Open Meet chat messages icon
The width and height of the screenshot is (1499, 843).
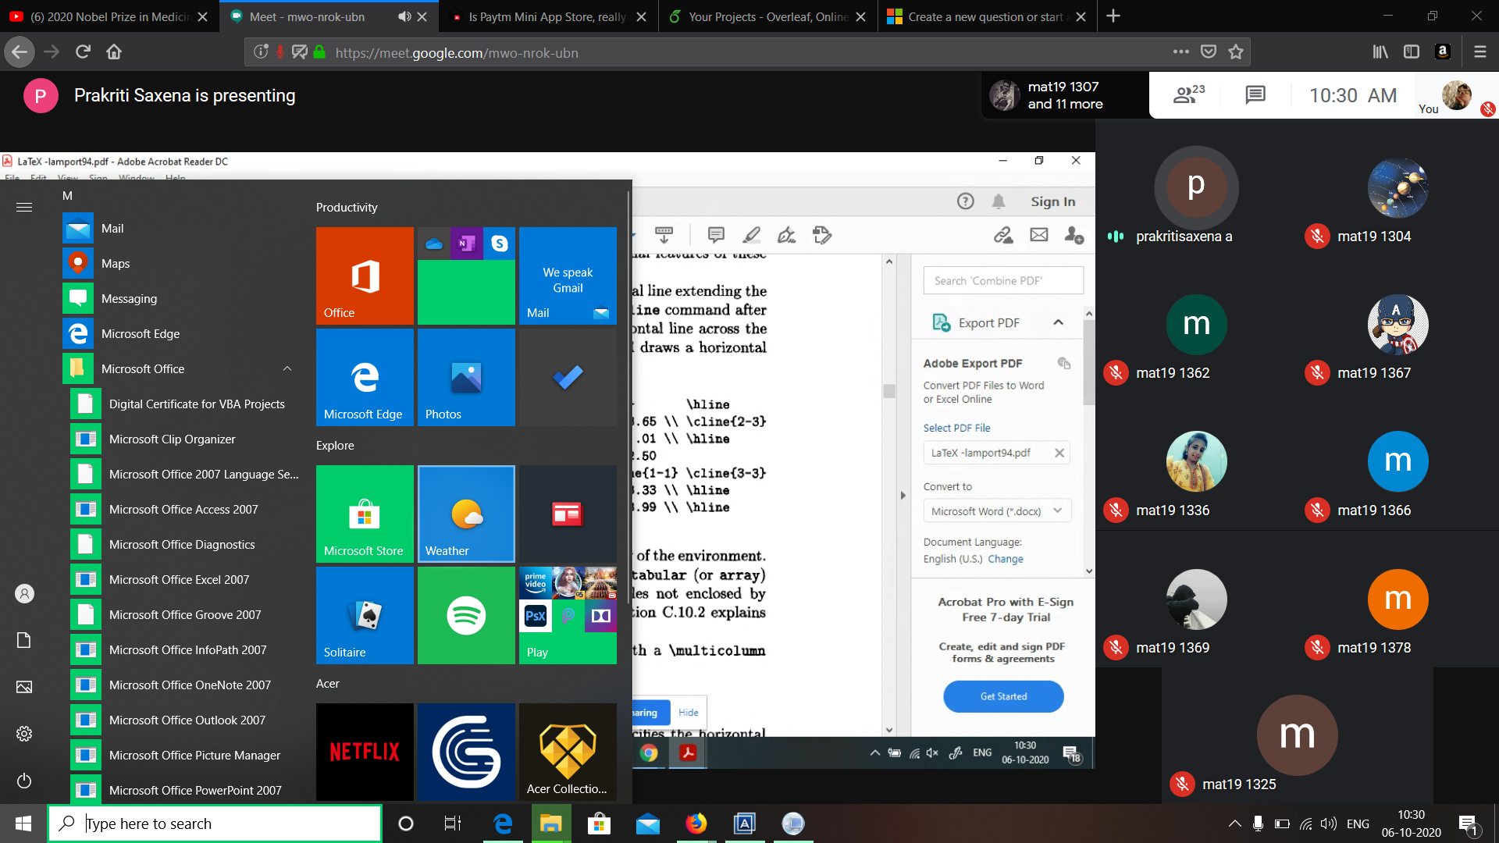tap(1255, 95)
